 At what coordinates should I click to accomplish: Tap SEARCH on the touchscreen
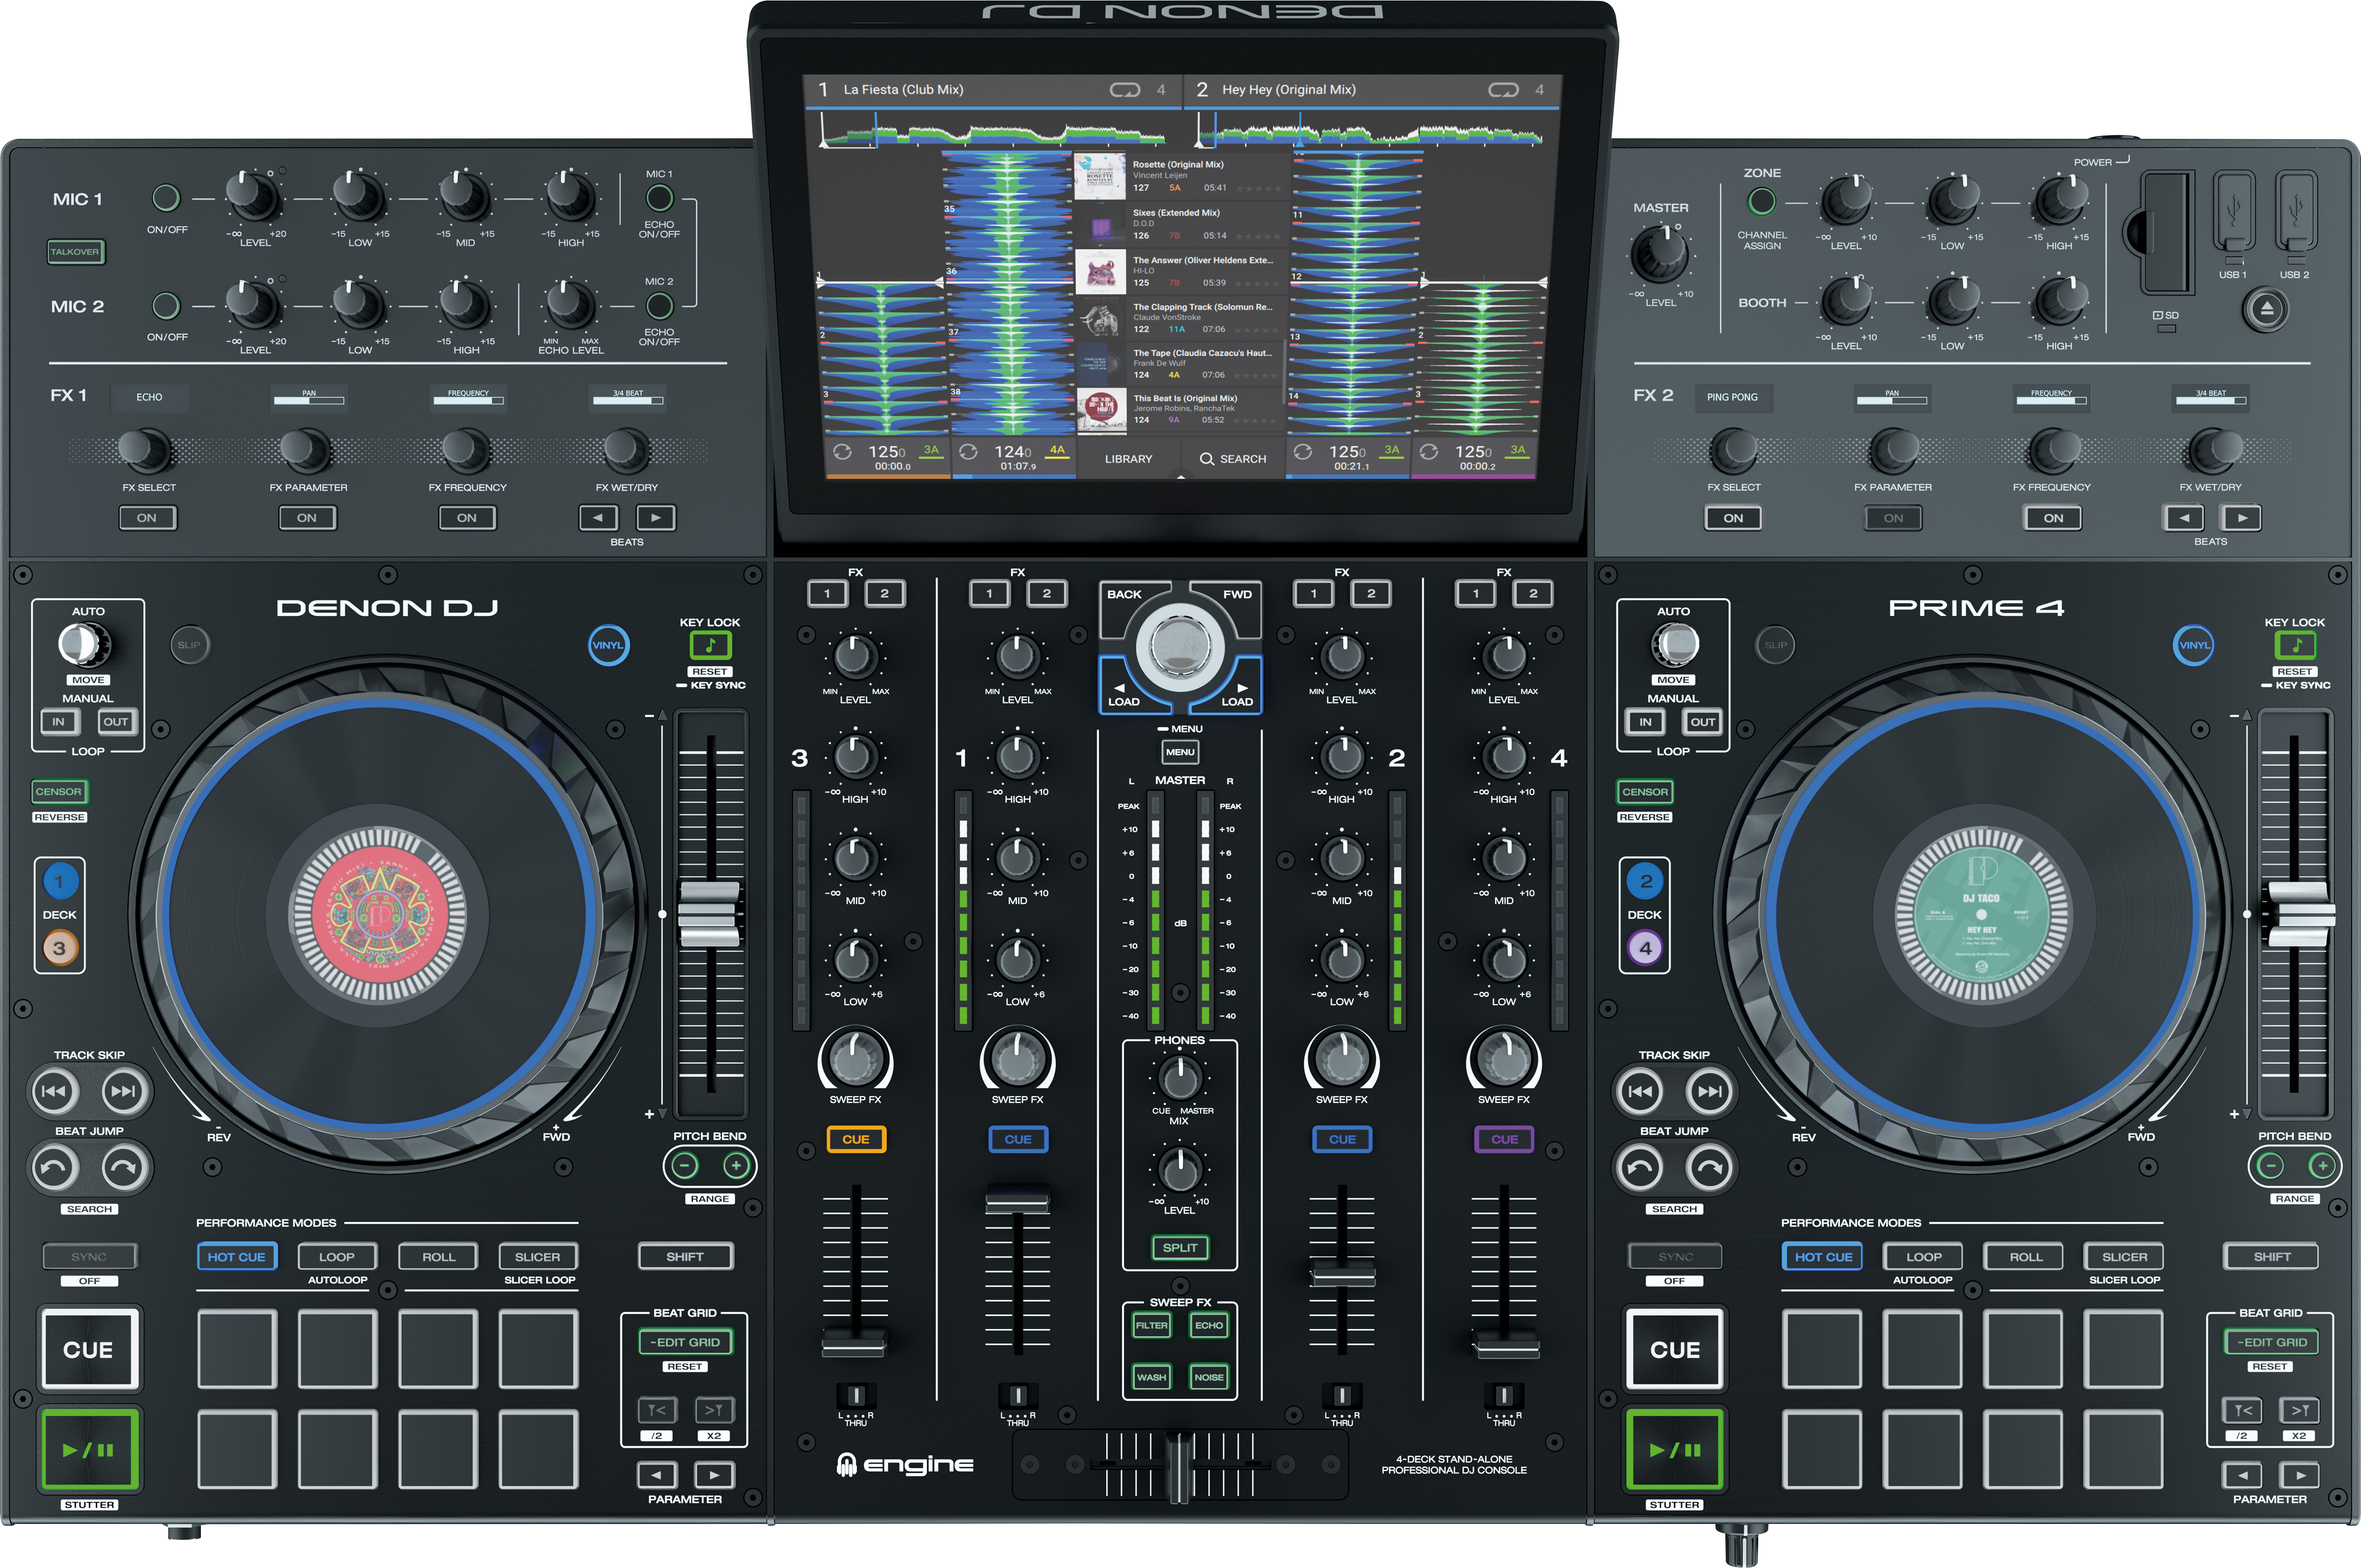pyautogui.click(x=1233, y=459)
